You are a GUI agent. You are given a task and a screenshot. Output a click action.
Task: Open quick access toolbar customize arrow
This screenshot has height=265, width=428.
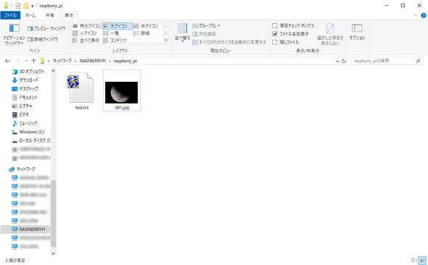coord(32,6)
